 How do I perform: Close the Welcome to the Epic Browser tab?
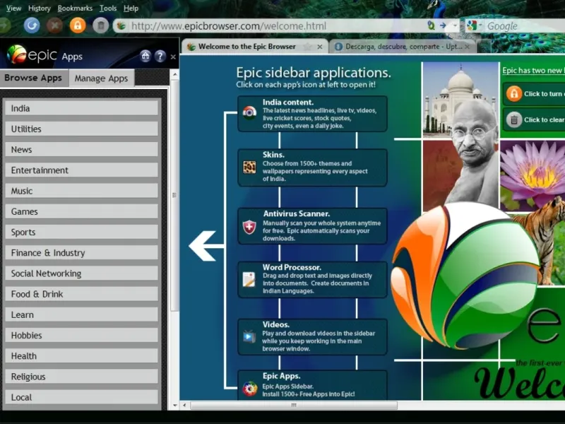coord(320,47)
